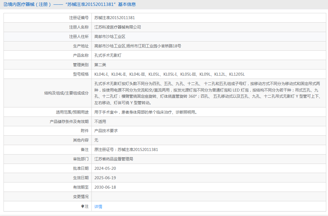Click the lightbulb icon beside 注
The width and height of the screenshot is (328, 216).
tap(83, 206)
